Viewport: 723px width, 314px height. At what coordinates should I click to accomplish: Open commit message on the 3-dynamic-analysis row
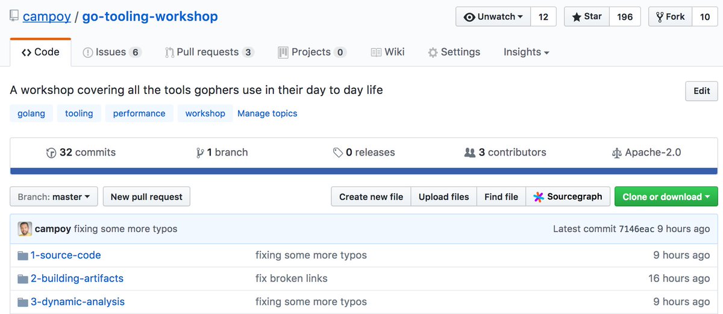pyautogui.click(x=311, y=301)
